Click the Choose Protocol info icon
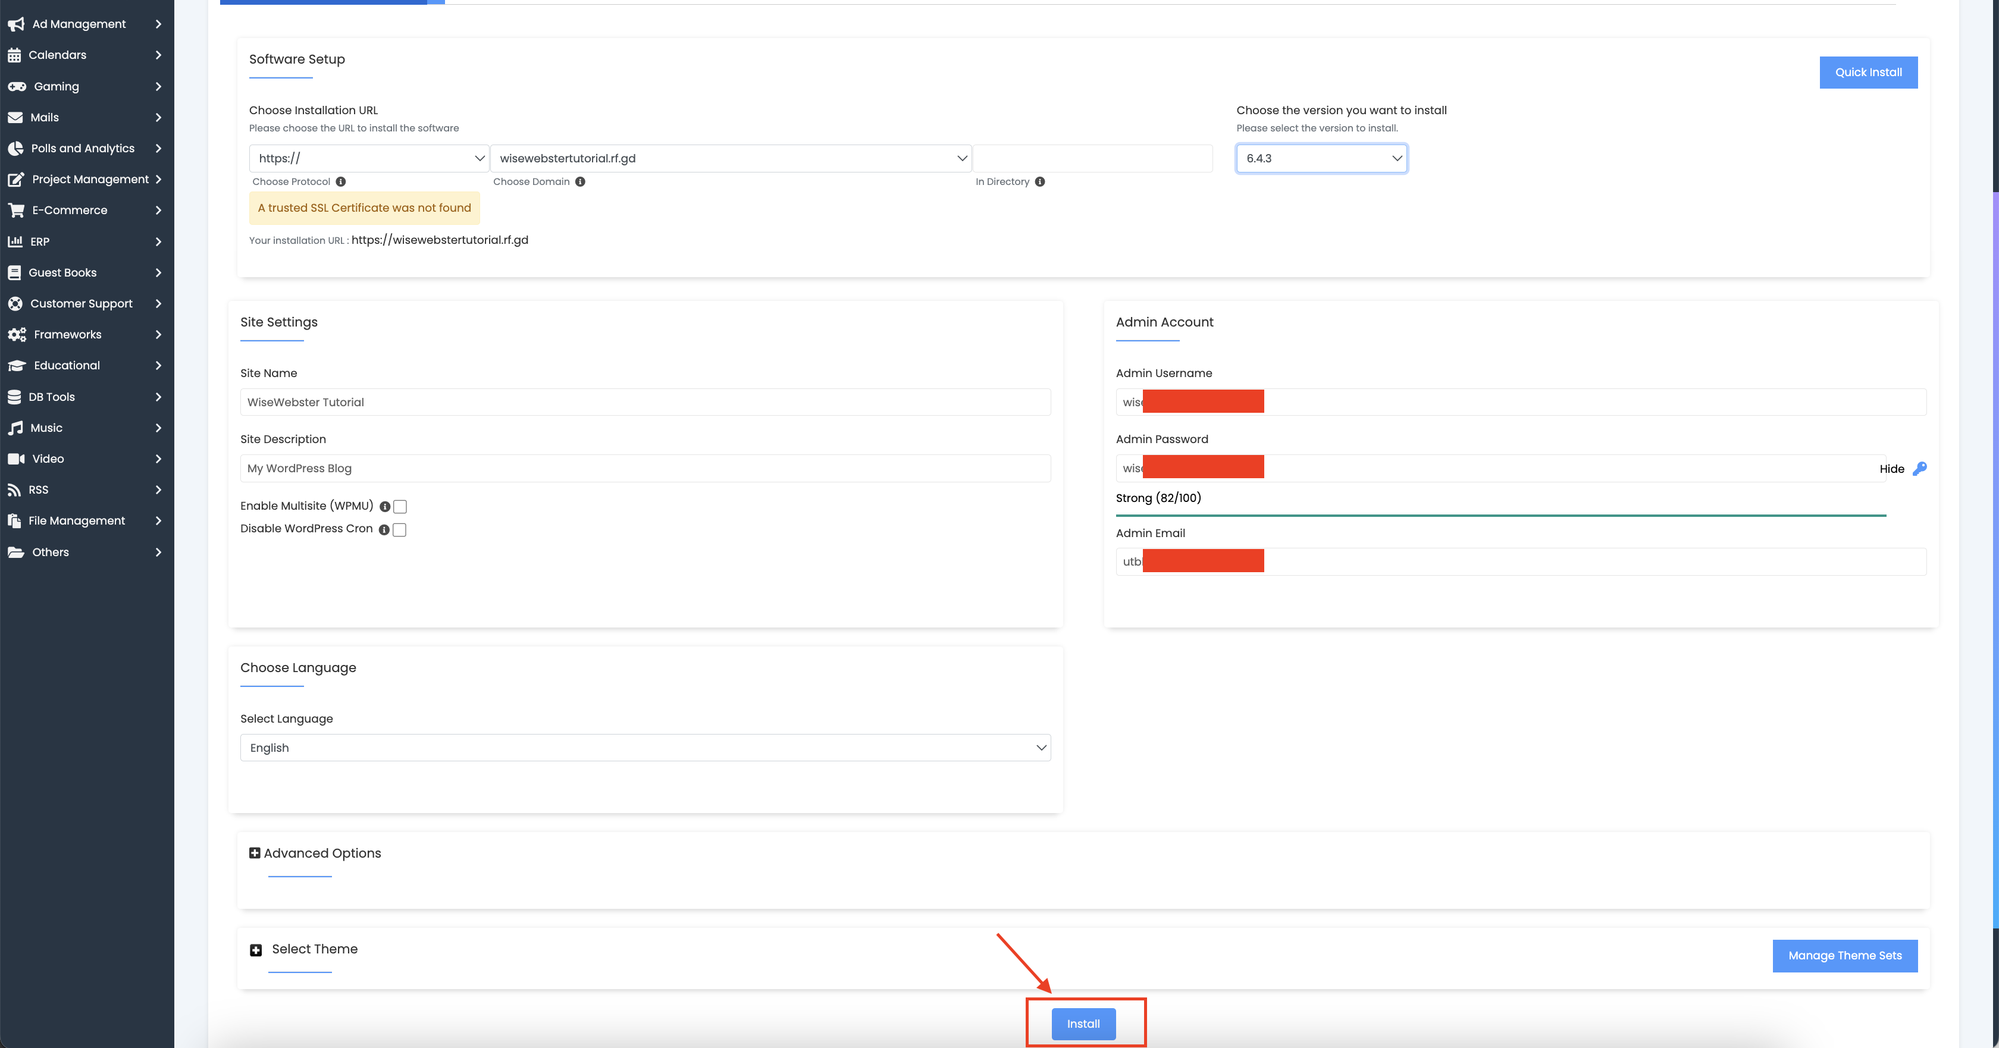Image resolution: width=1999 pixels, height=1048 pixels. pyautogui.click(x=341, y=181)
